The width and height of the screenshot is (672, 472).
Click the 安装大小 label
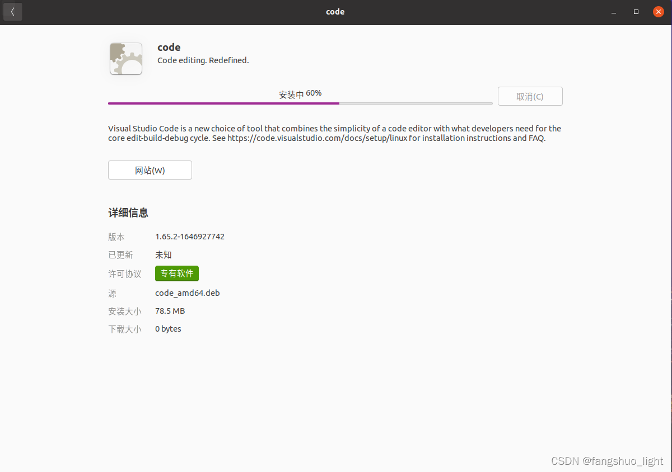coord(125,310)
